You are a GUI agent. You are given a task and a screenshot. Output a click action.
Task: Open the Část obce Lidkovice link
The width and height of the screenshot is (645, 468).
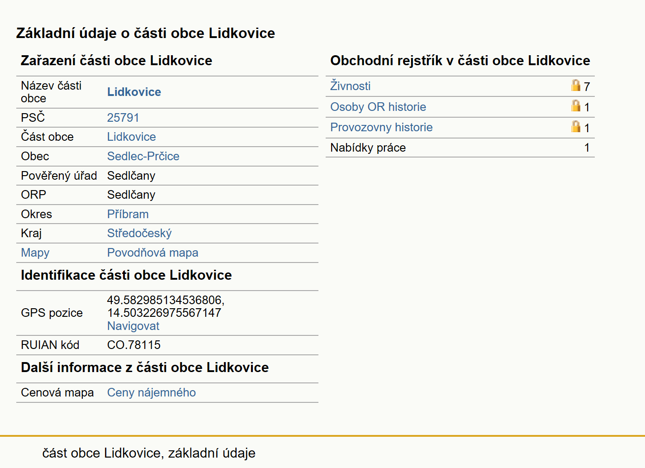point(131,137)
